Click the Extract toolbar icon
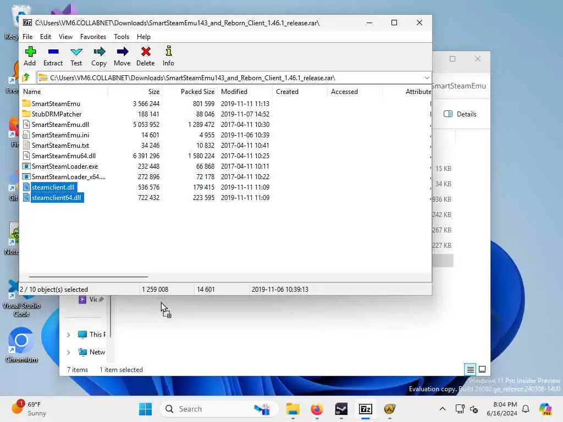 coord(53,56)
